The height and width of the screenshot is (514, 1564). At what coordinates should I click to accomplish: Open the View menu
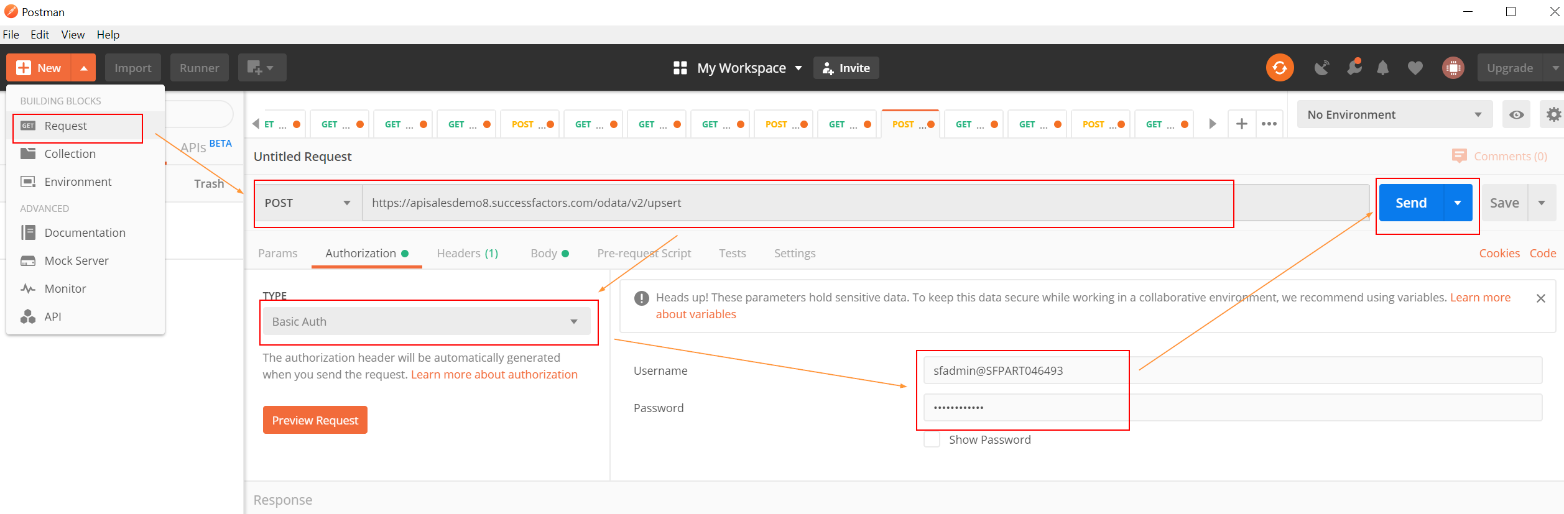pyautogui.click(x=73, y=35)
